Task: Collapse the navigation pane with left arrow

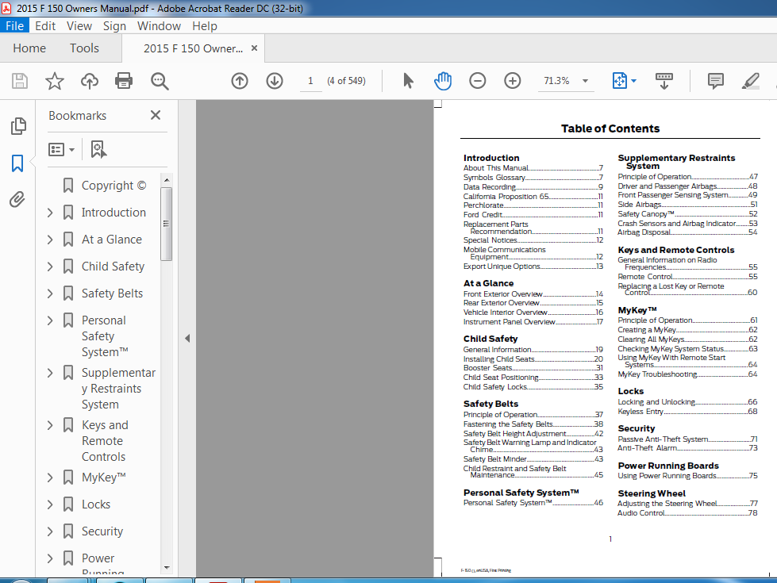Action: pyautogui.click(x=187, y=339)
